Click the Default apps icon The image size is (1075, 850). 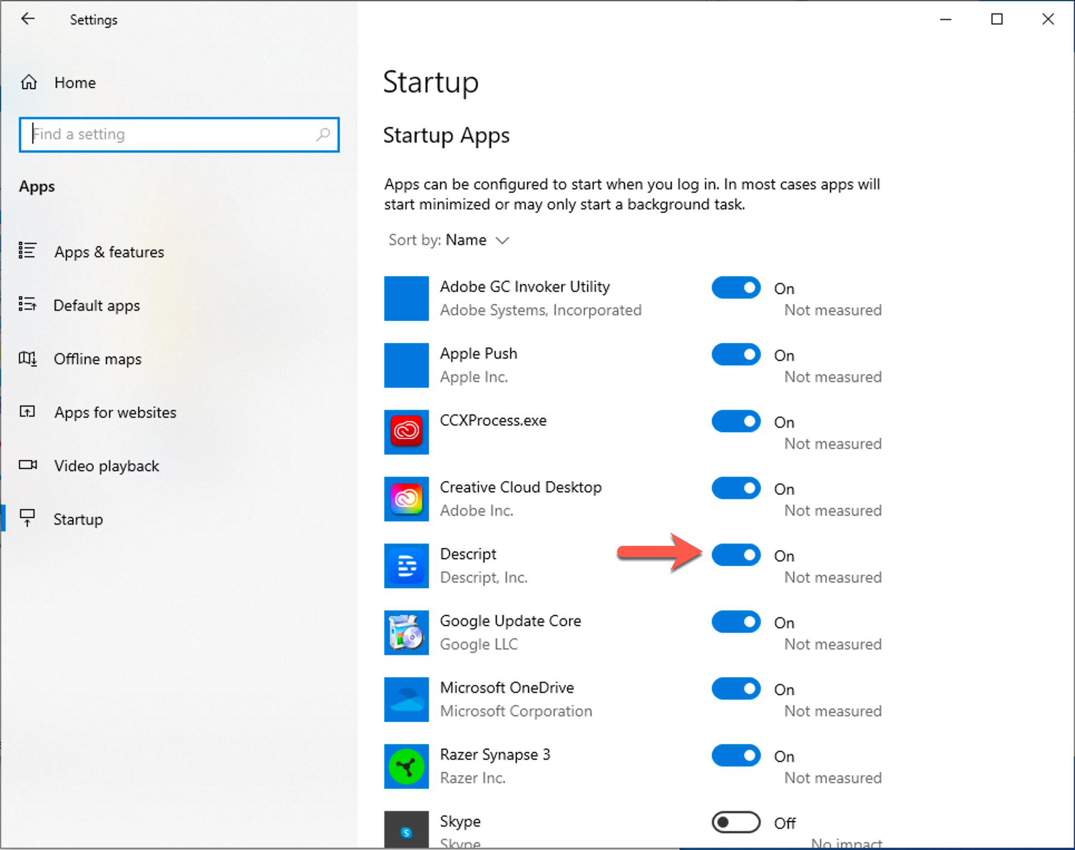[27, 304]
